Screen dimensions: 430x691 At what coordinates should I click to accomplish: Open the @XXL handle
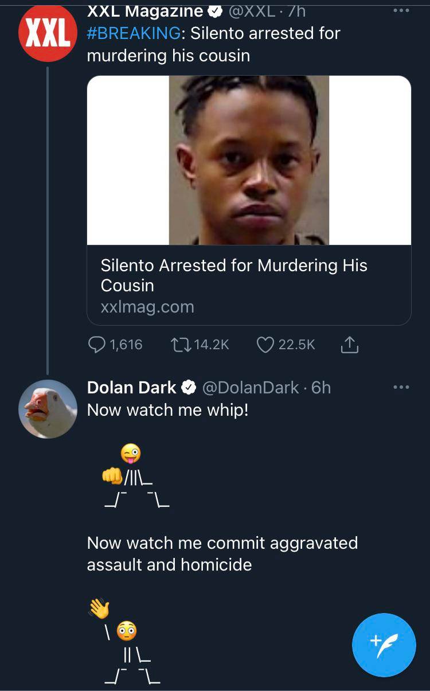(x=252, y=11)
